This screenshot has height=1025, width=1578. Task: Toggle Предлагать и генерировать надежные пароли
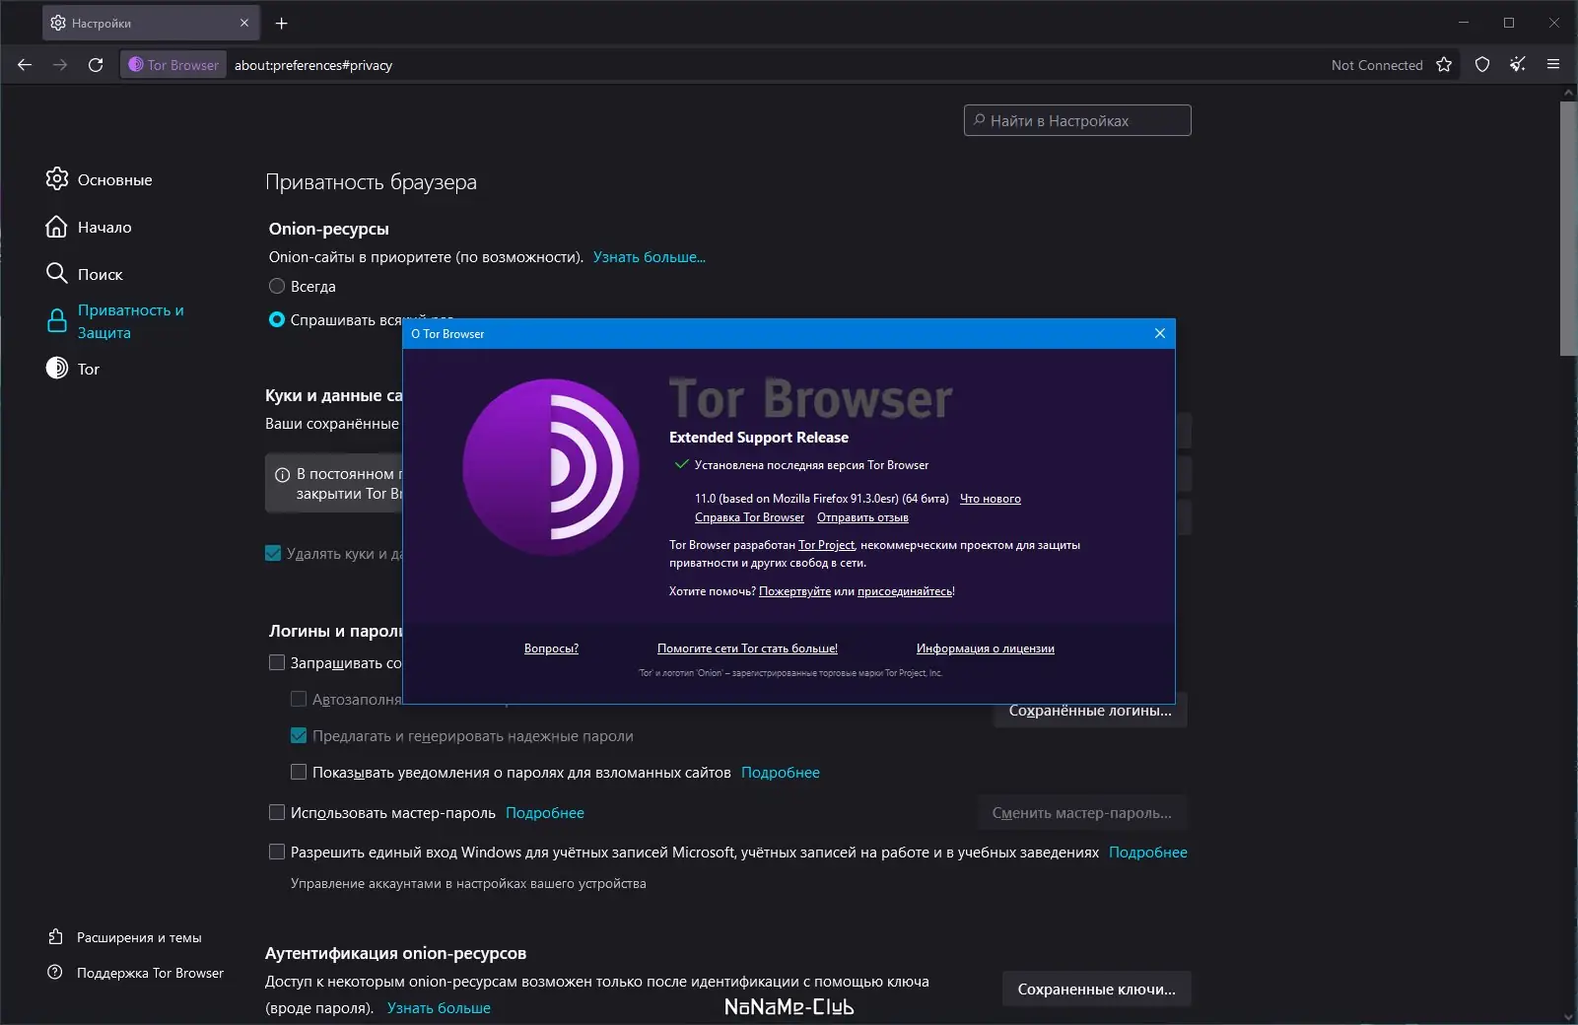[299, 736]
